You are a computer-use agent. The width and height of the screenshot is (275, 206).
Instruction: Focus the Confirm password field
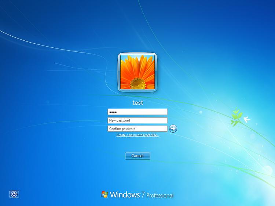tap(137, 129)
